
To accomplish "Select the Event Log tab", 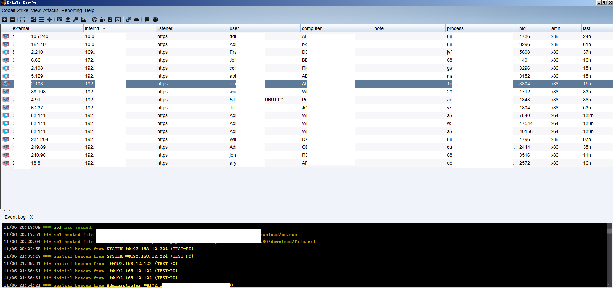I will (x=15, y=217).
